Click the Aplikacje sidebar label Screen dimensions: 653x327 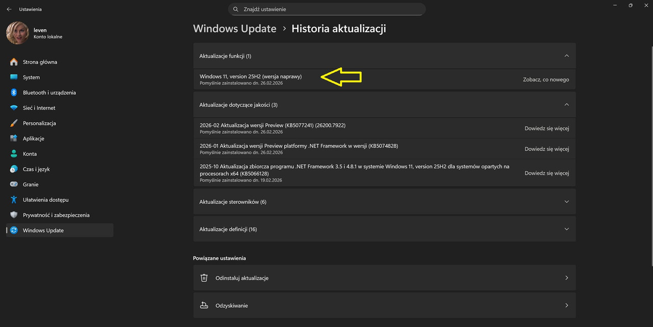tap(34, 139)
